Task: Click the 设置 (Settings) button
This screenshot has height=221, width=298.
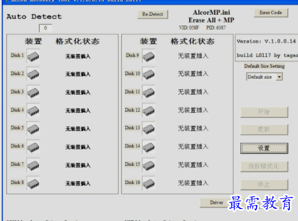Action: click(264, 148)
